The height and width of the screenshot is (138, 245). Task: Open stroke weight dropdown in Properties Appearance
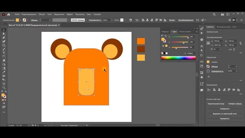[x=237, y=66]
